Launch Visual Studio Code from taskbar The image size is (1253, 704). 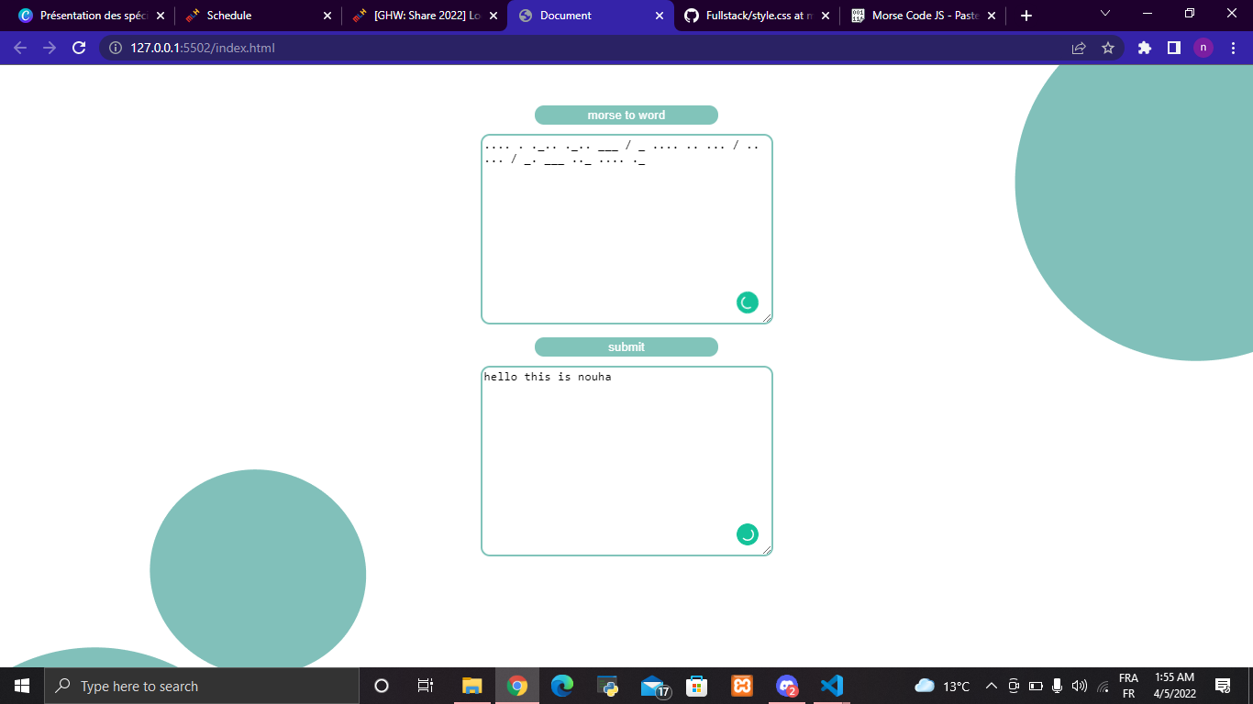(831, 685)
